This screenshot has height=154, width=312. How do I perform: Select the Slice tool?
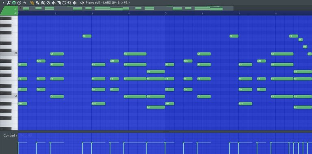(x=59, y=3)
